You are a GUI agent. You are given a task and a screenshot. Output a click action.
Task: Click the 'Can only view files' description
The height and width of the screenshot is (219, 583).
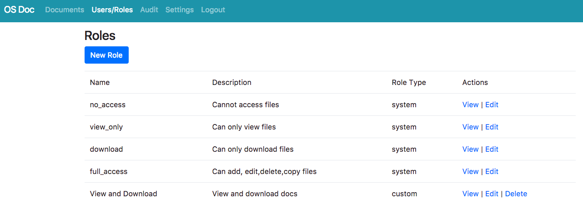pyautogui.click(x=244, y=127)
